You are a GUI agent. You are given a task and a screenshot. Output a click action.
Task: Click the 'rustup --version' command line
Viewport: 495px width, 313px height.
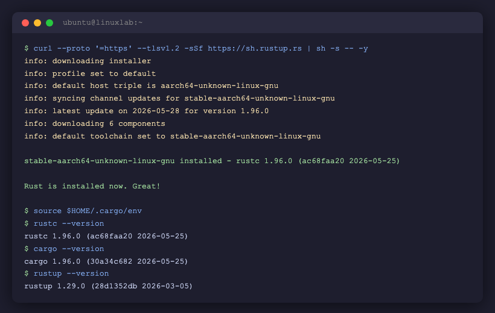coord(66,274)
